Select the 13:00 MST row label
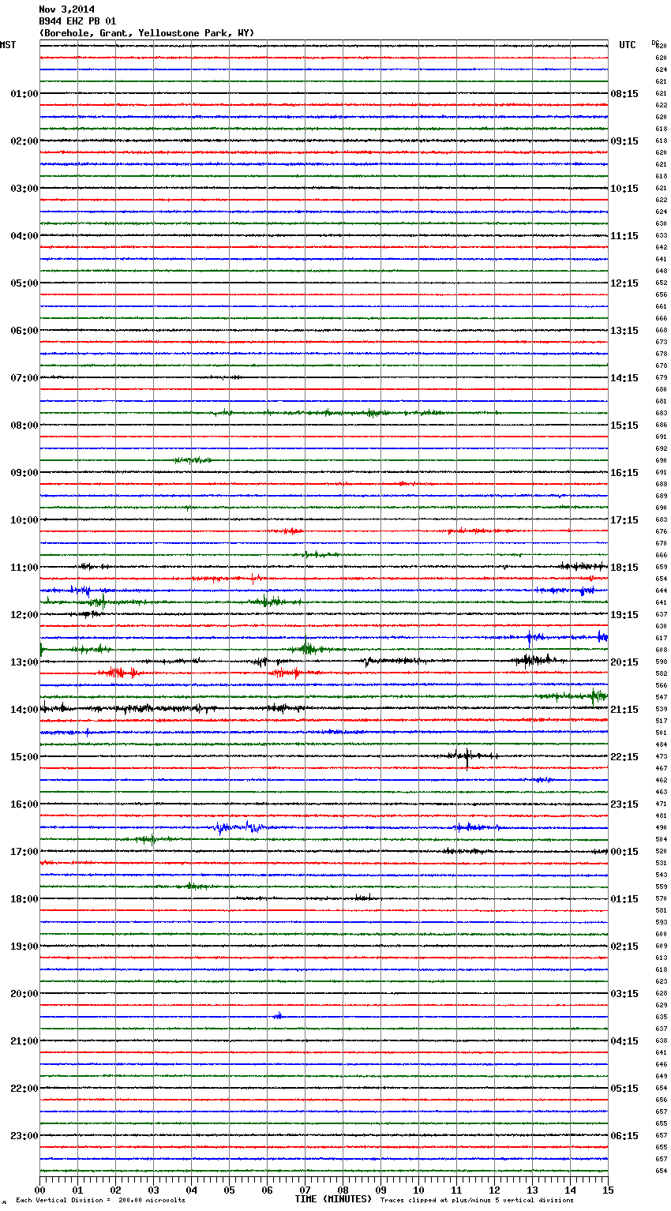The height and width of the screenshot is (1211, 671). [x=24, y=662]
